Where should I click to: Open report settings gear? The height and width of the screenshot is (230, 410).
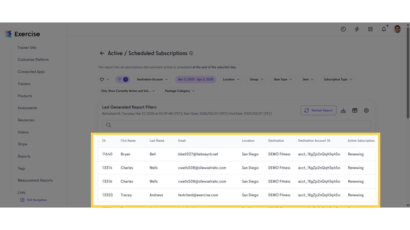point(366,111)
